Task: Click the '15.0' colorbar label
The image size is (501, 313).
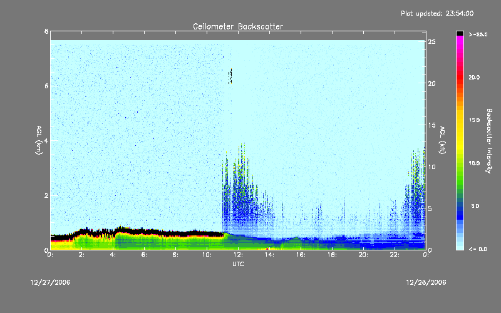Action: 474,120
